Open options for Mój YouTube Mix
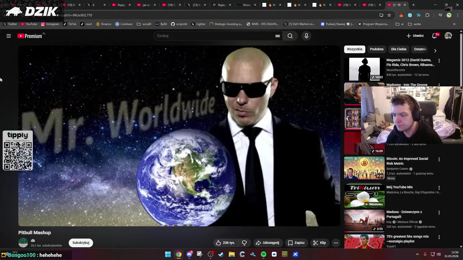This screenshot has width=463, height=260. pos(439,188)
